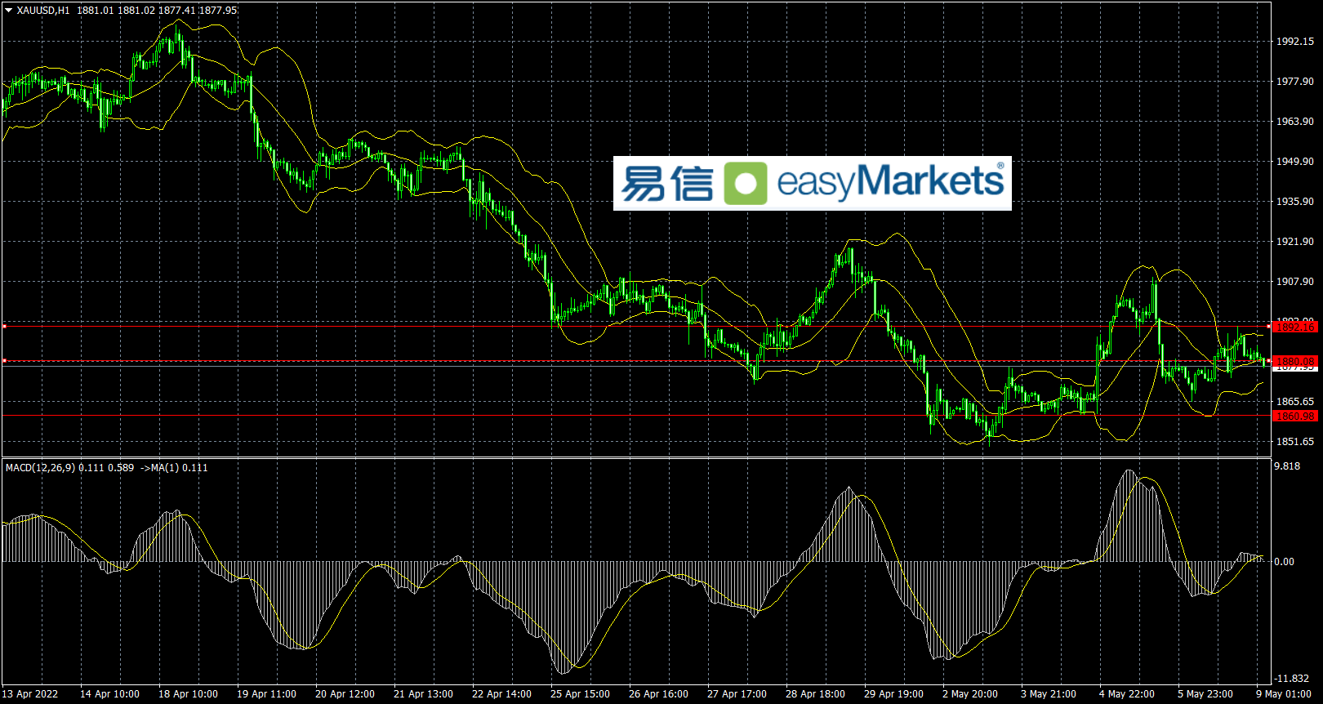Click the 2 May 20:00 time label

970,694
